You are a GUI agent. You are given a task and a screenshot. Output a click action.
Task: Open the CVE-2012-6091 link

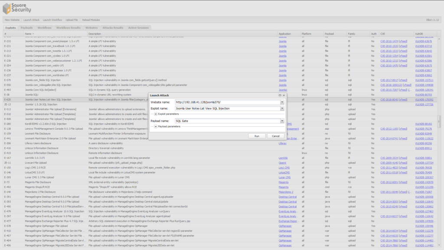(389, 182)
